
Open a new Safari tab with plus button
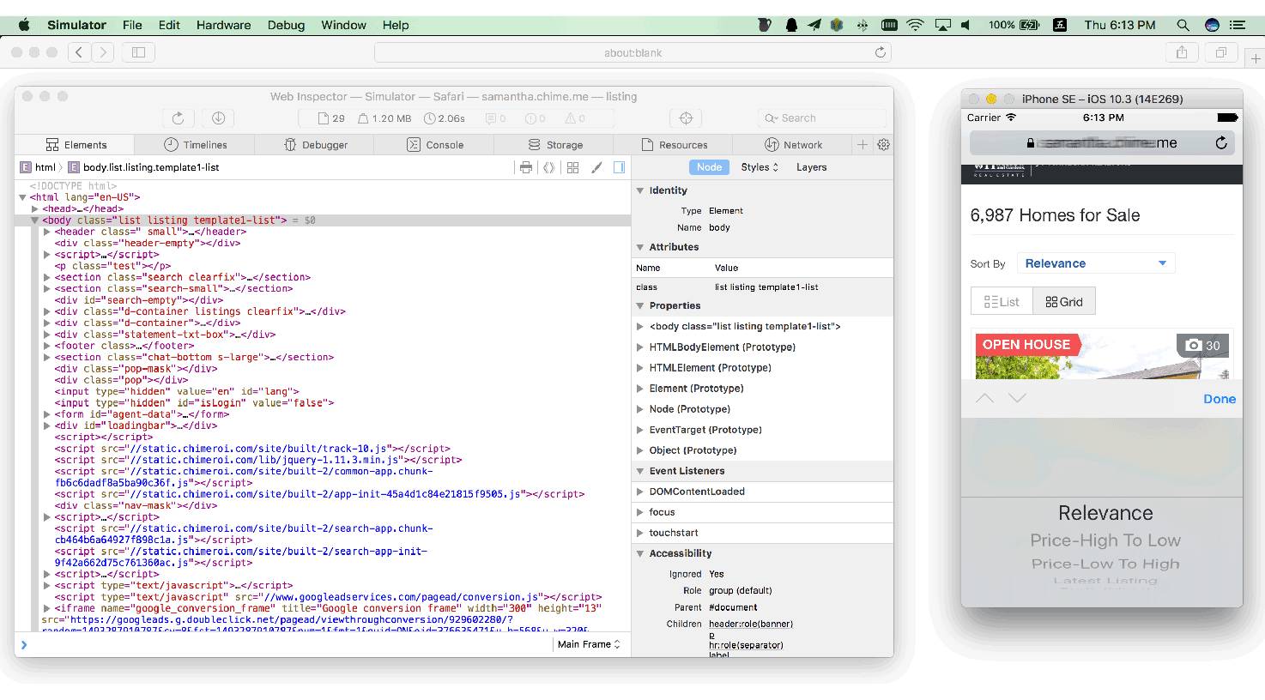click(1256, 58)
